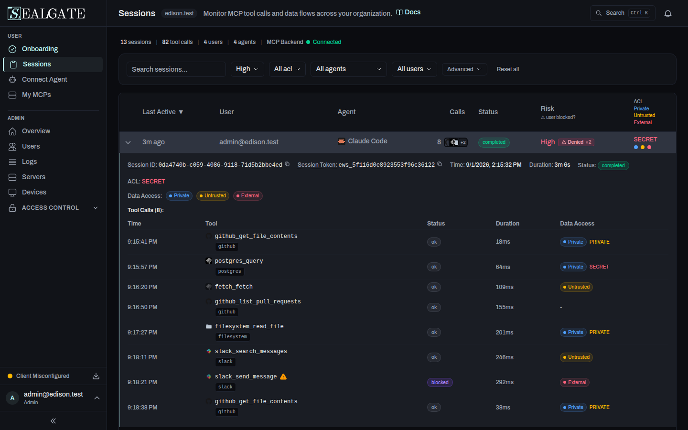Click the Claude Code agent icon
This screenshot has width=688, height=430.
coord(342,141)
